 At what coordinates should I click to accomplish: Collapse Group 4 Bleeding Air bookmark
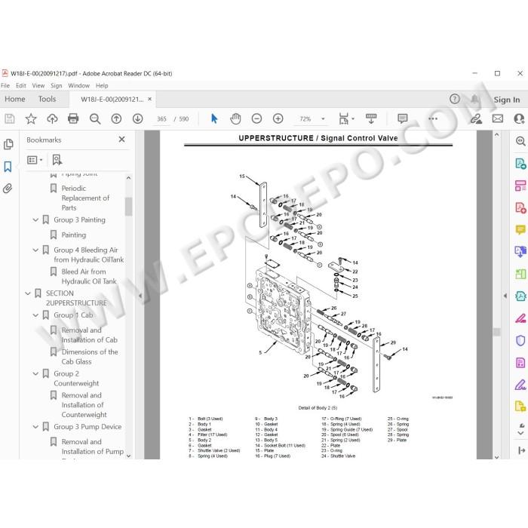pyautogui.click(x=35, y=250)
